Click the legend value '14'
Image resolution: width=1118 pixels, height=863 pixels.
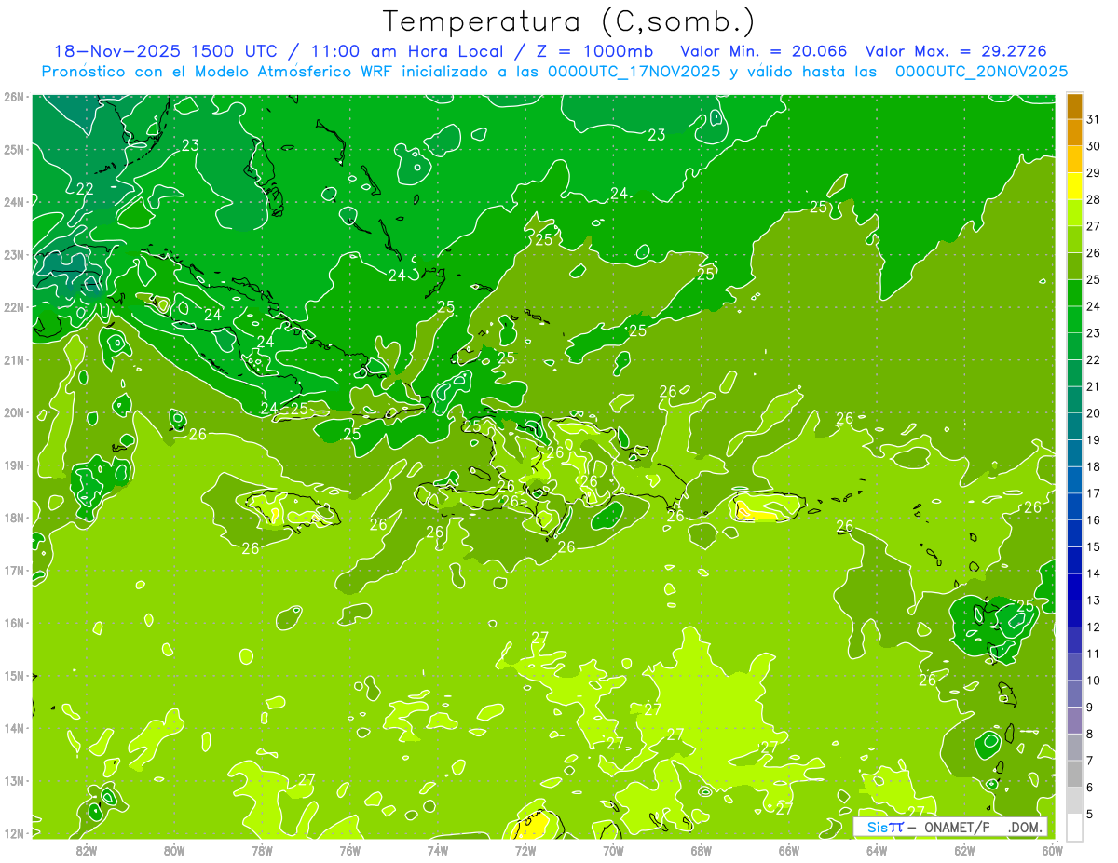tap(1093, 573)
